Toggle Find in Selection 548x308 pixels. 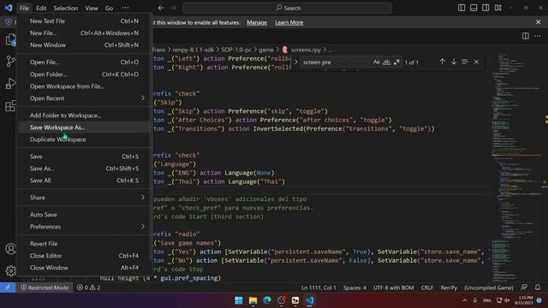click(x=465, y=62)
